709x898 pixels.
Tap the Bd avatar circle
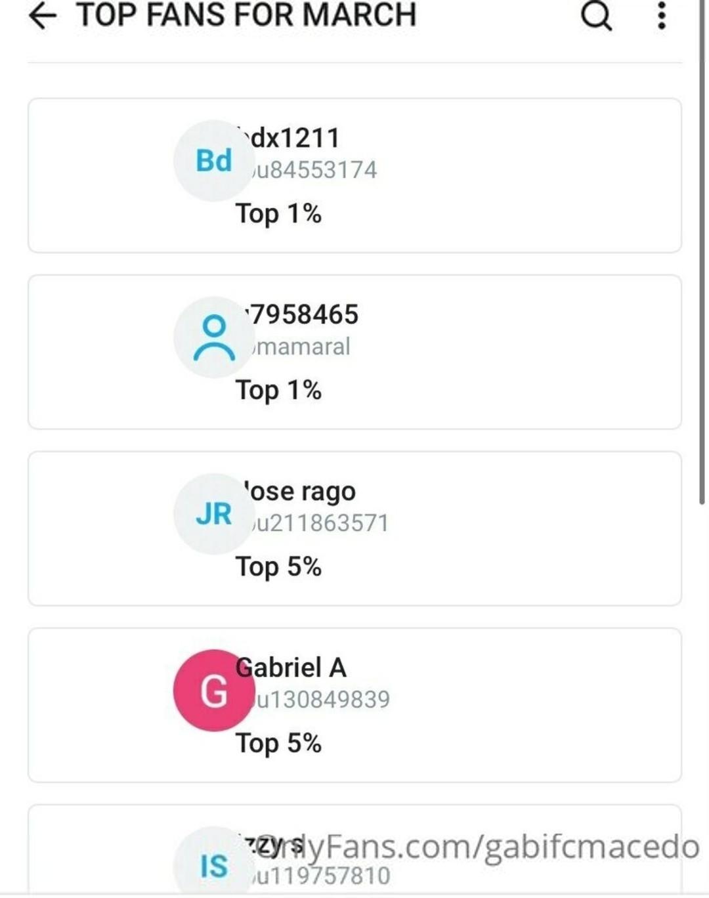213,161
